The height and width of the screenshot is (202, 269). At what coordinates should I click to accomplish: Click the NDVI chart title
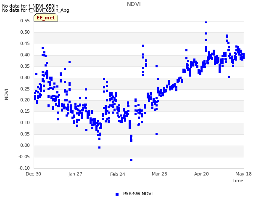(x=134, y=4)
